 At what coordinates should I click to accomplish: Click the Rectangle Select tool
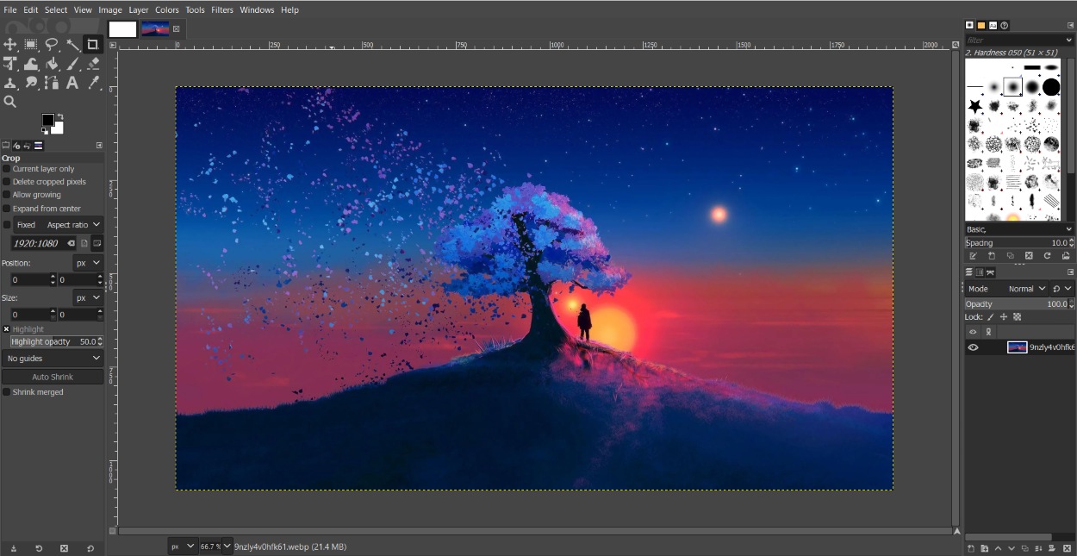point(31,44)
